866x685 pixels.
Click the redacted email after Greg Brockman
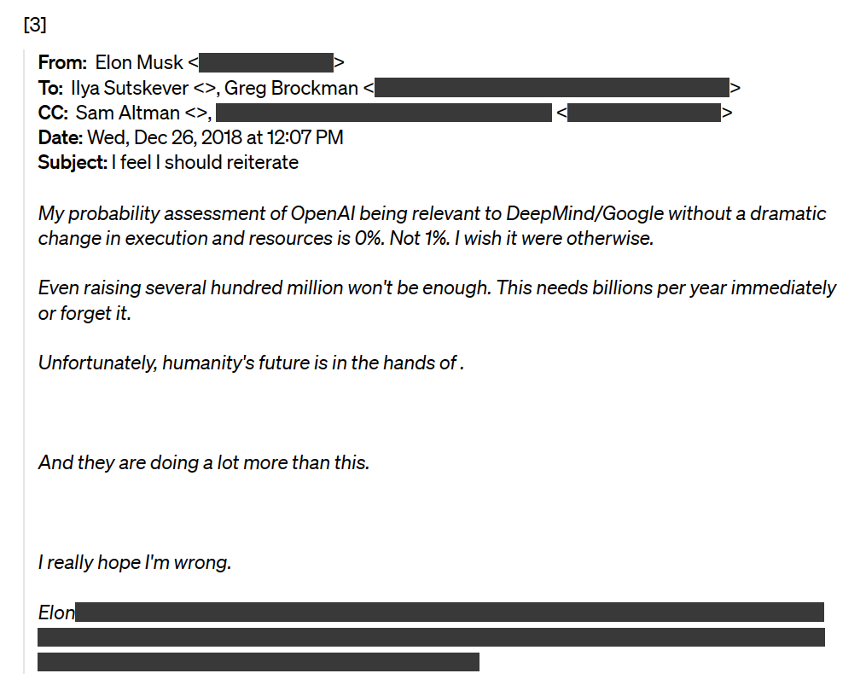pyautogui.click(x=551, y=88)
